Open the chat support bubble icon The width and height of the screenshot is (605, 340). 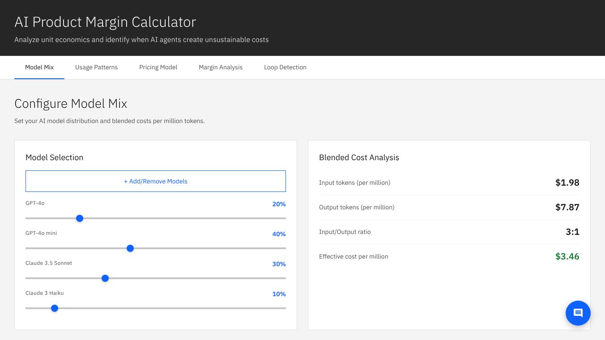point(578,313)
